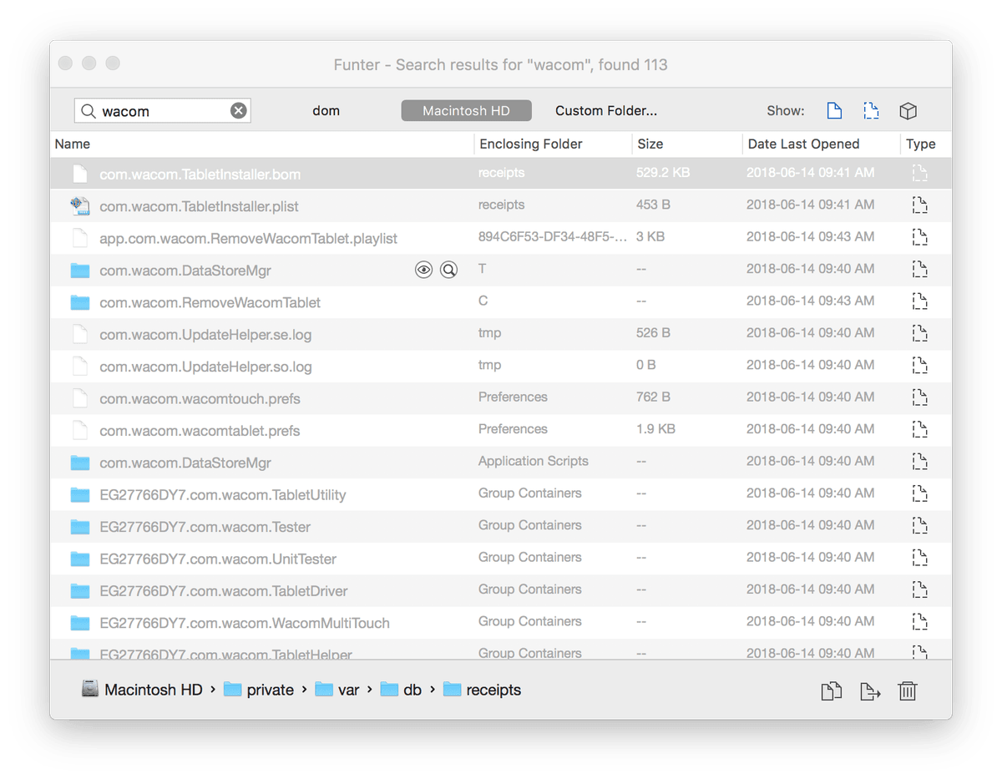Viewport: 1002px width, 779px height.
Task: Open db folder in path bar
Action: pyautogui.click(x=412, y=690)
